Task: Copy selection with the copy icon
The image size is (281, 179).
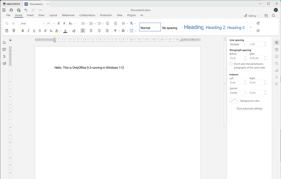Action: (x=7, y=24)
